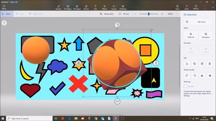Delete the selected 3D object

[210, 64]
